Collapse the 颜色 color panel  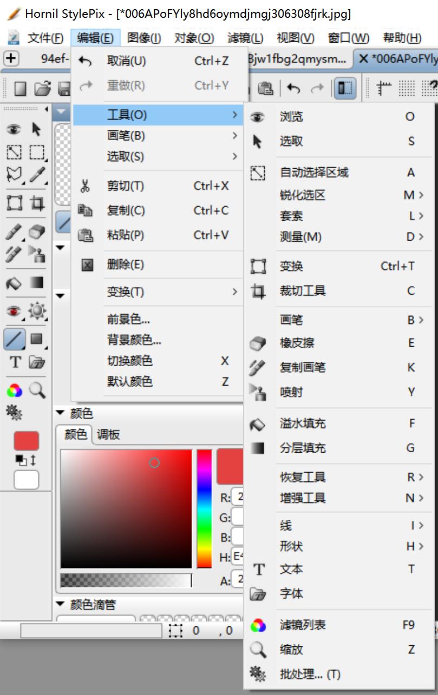pos(60,413)
